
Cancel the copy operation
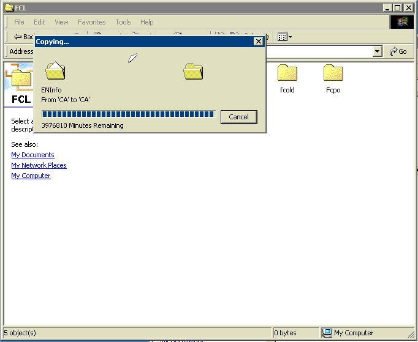(238, 117)
